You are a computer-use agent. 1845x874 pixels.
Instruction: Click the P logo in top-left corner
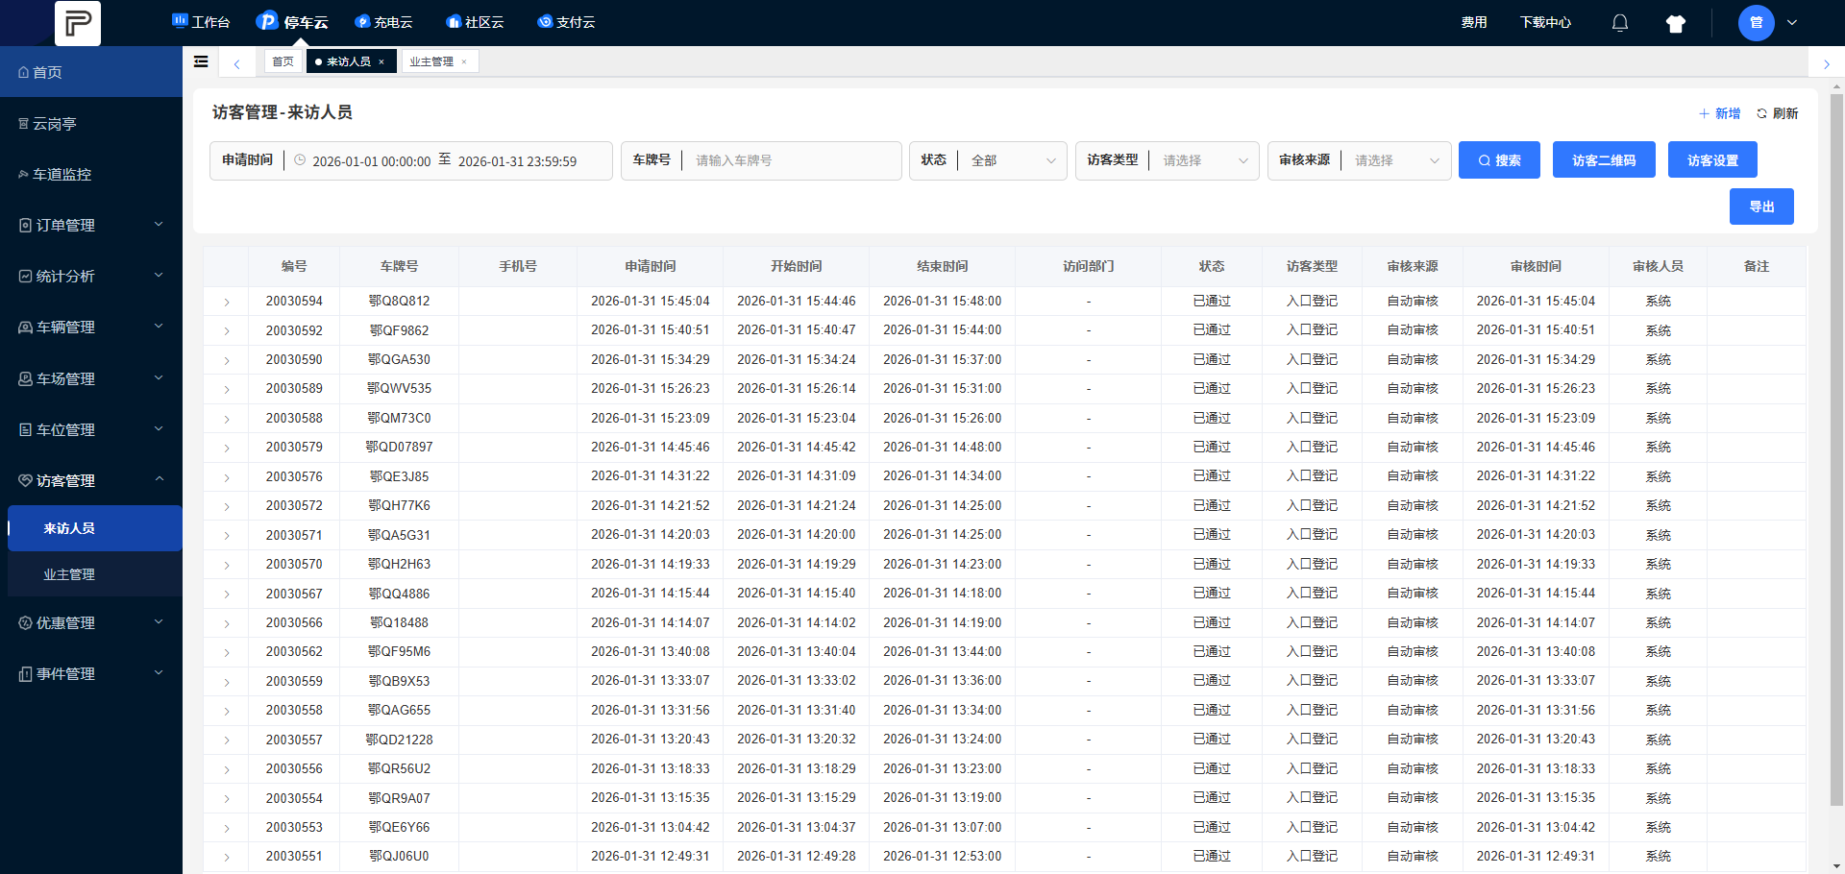(x=78, y=23)
